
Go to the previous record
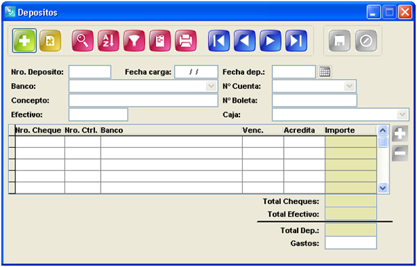tap(245, 41)
